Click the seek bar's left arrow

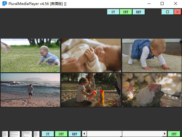coord(84,134)
